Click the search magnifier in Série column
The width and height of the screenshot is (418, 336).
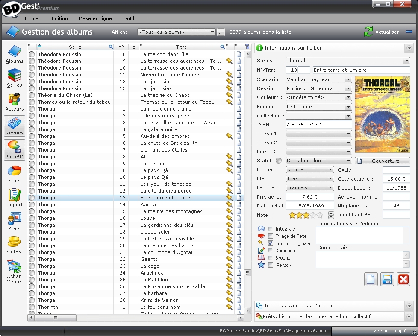tap(111, 47)
